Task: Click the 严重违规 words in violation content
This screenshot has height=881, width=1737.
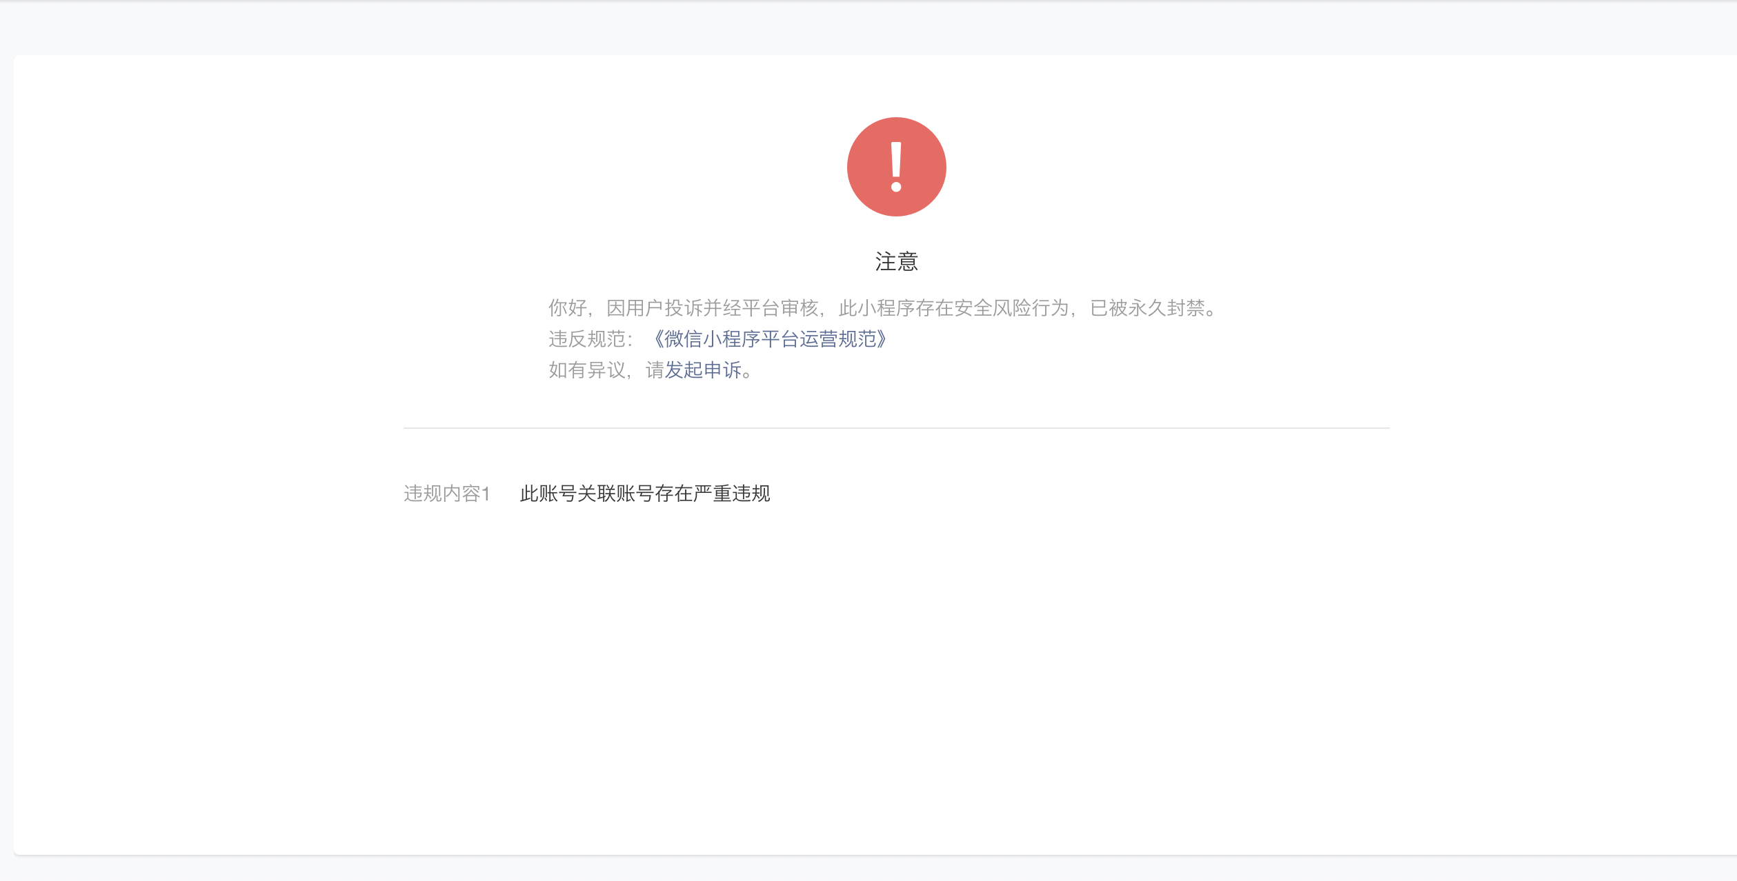Action: (x=732, y=494)
